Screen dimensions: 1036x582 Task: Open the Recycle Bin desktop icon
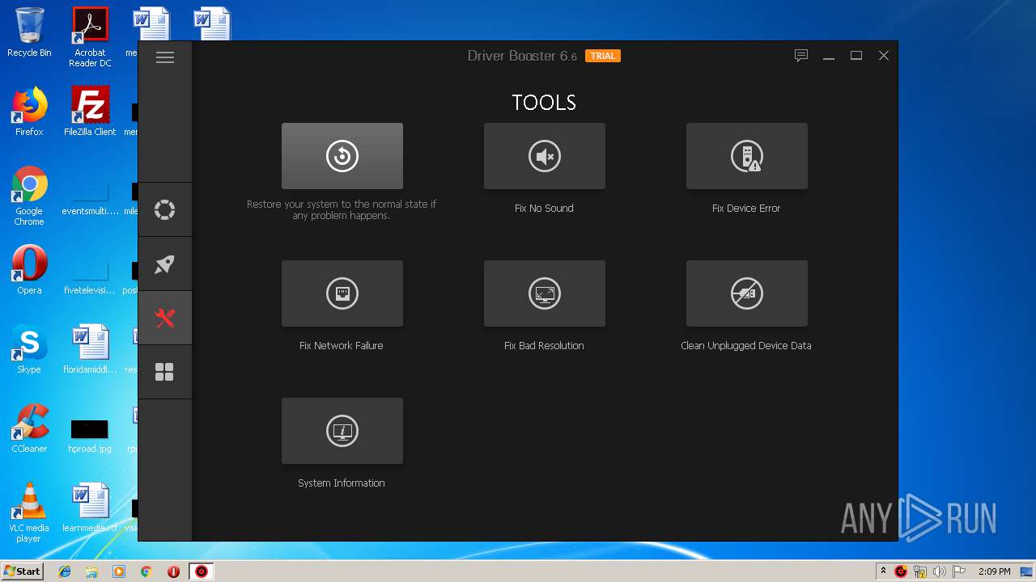[29, 33]
